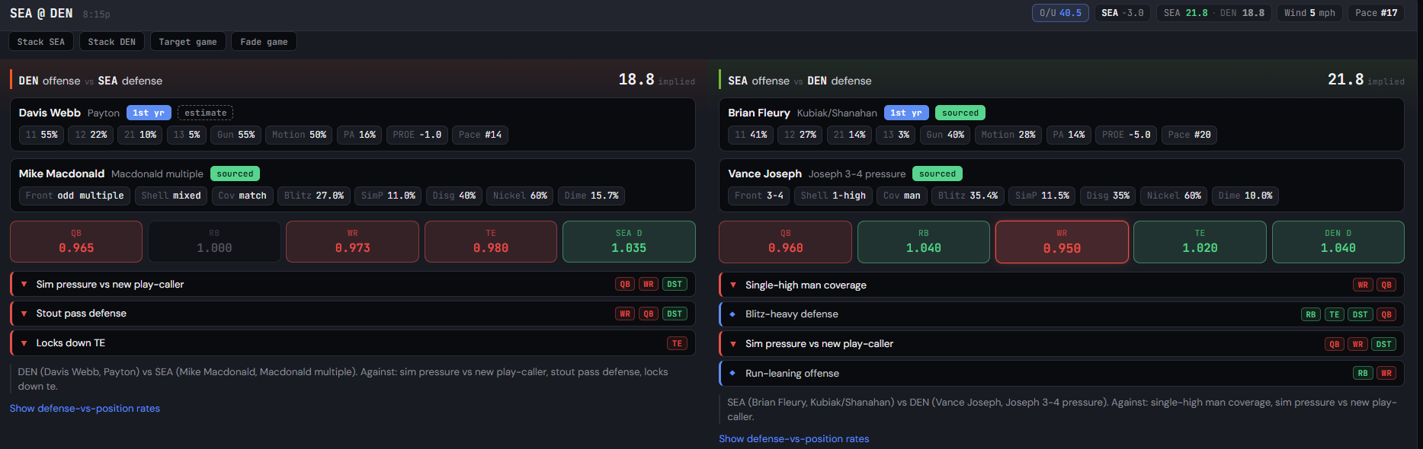Select the SEA RB 1.040 tile
The height and width of the screenshot is (449, 1423).
924,242
